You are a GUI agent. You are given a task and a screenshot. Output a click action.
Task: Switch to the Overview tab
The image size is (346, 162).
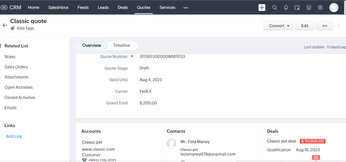point(92,45)
